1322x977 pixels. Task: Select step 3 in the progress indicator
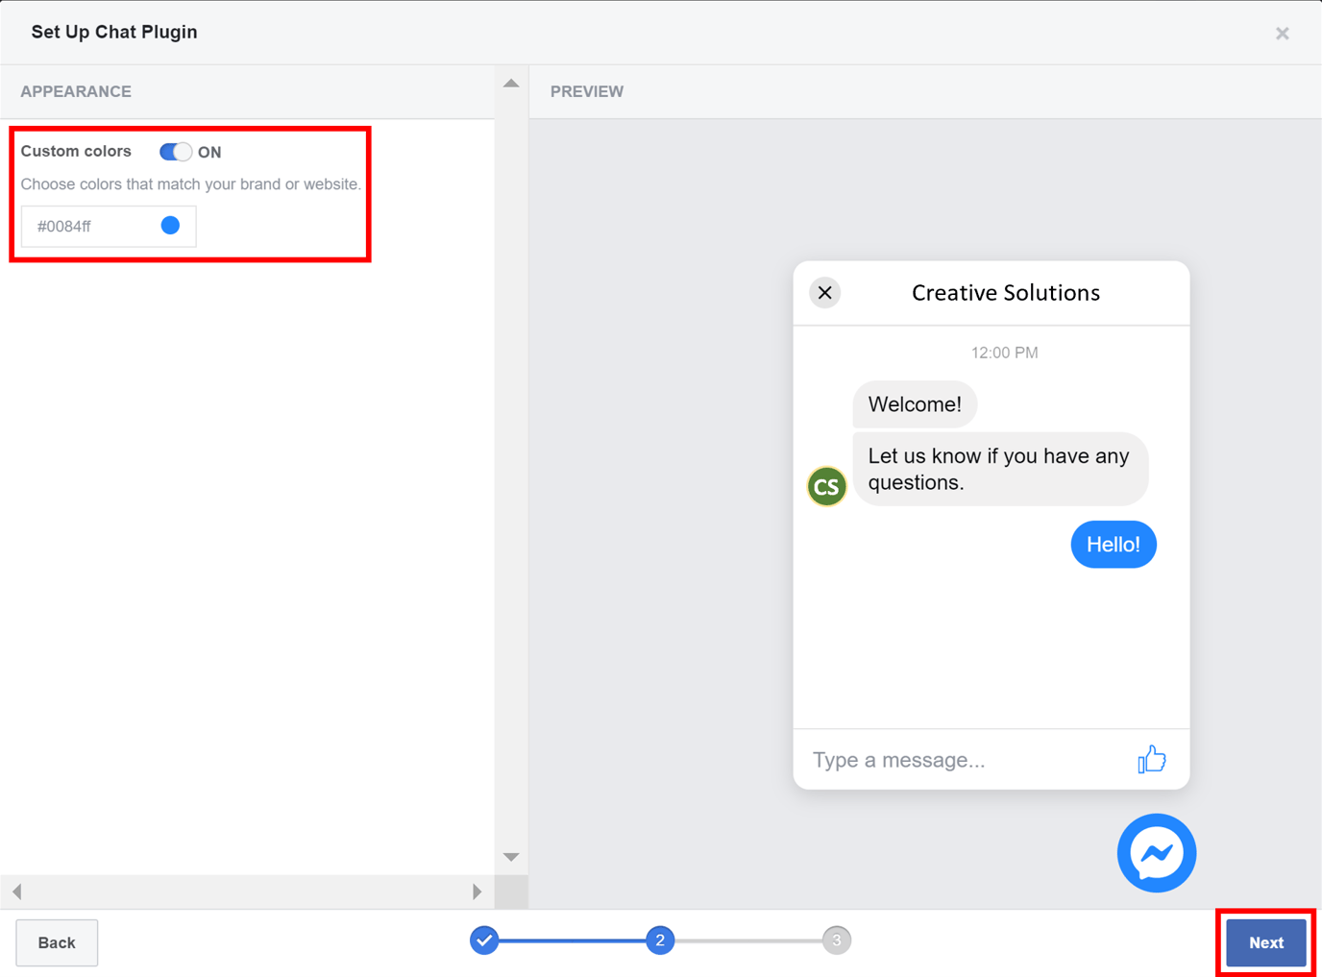837,940
